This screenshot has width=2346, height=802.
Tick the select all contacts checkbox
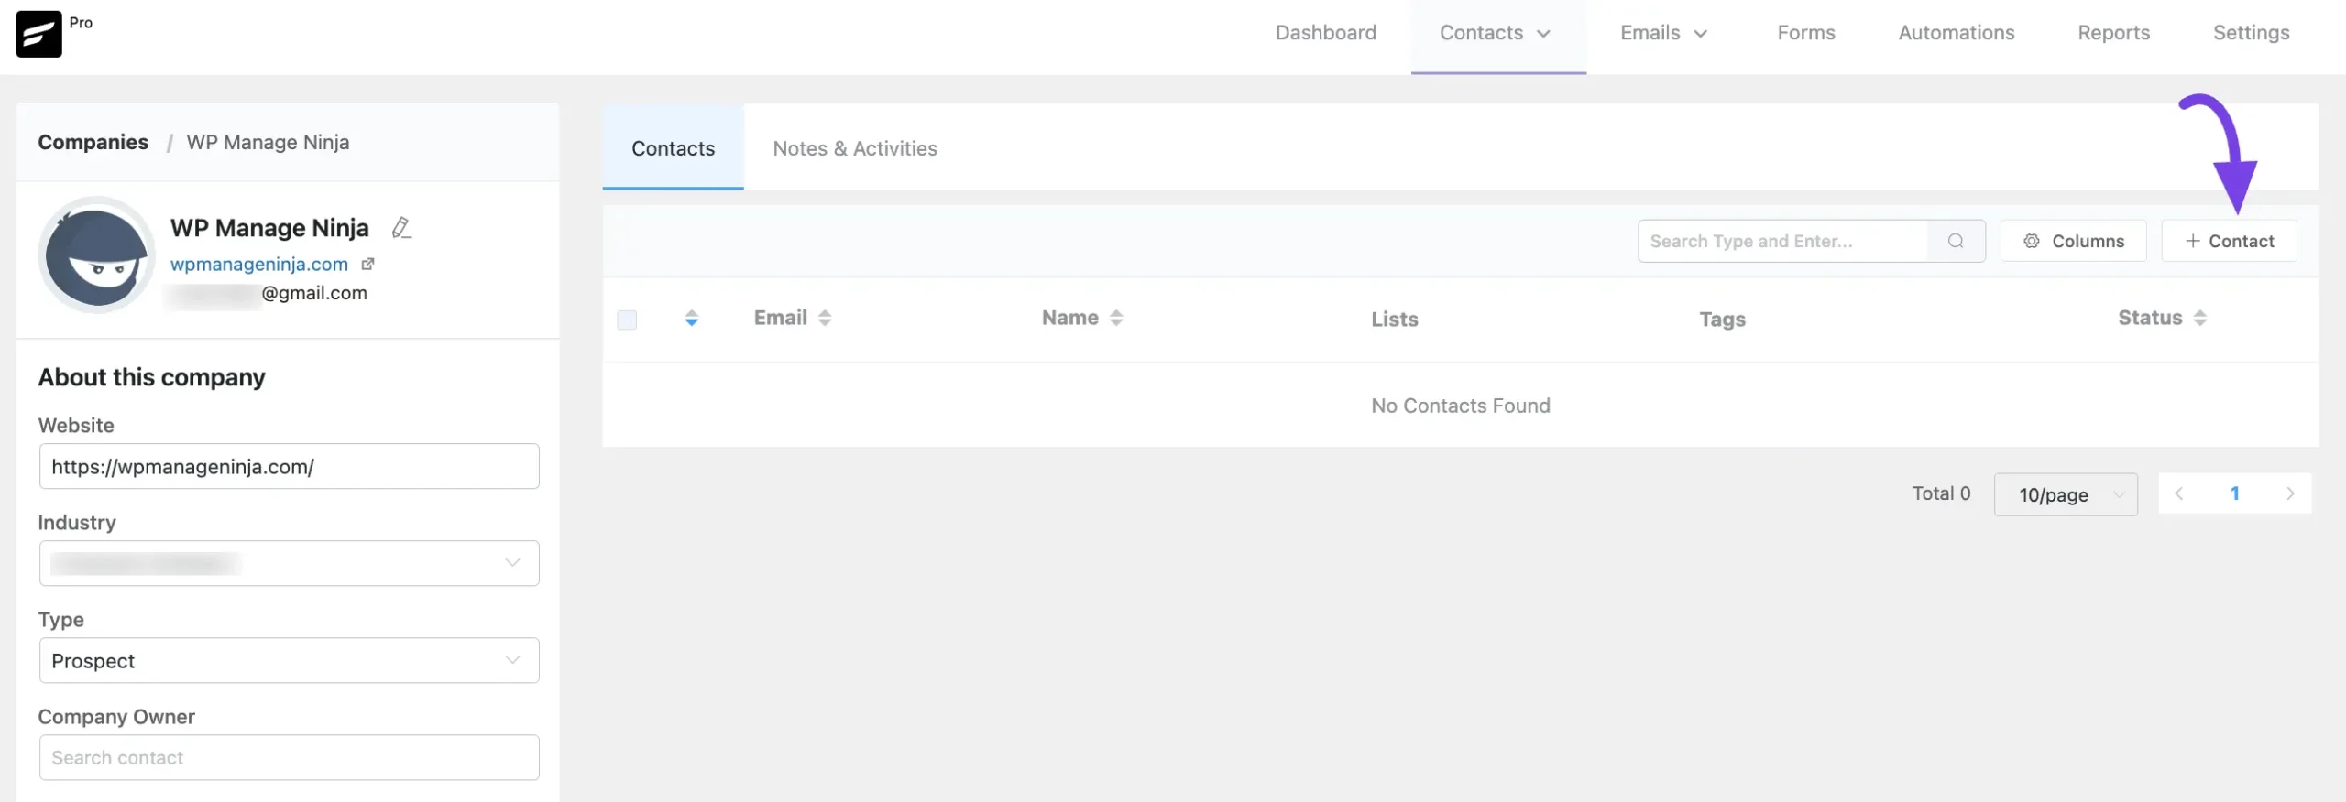[627, 320]
